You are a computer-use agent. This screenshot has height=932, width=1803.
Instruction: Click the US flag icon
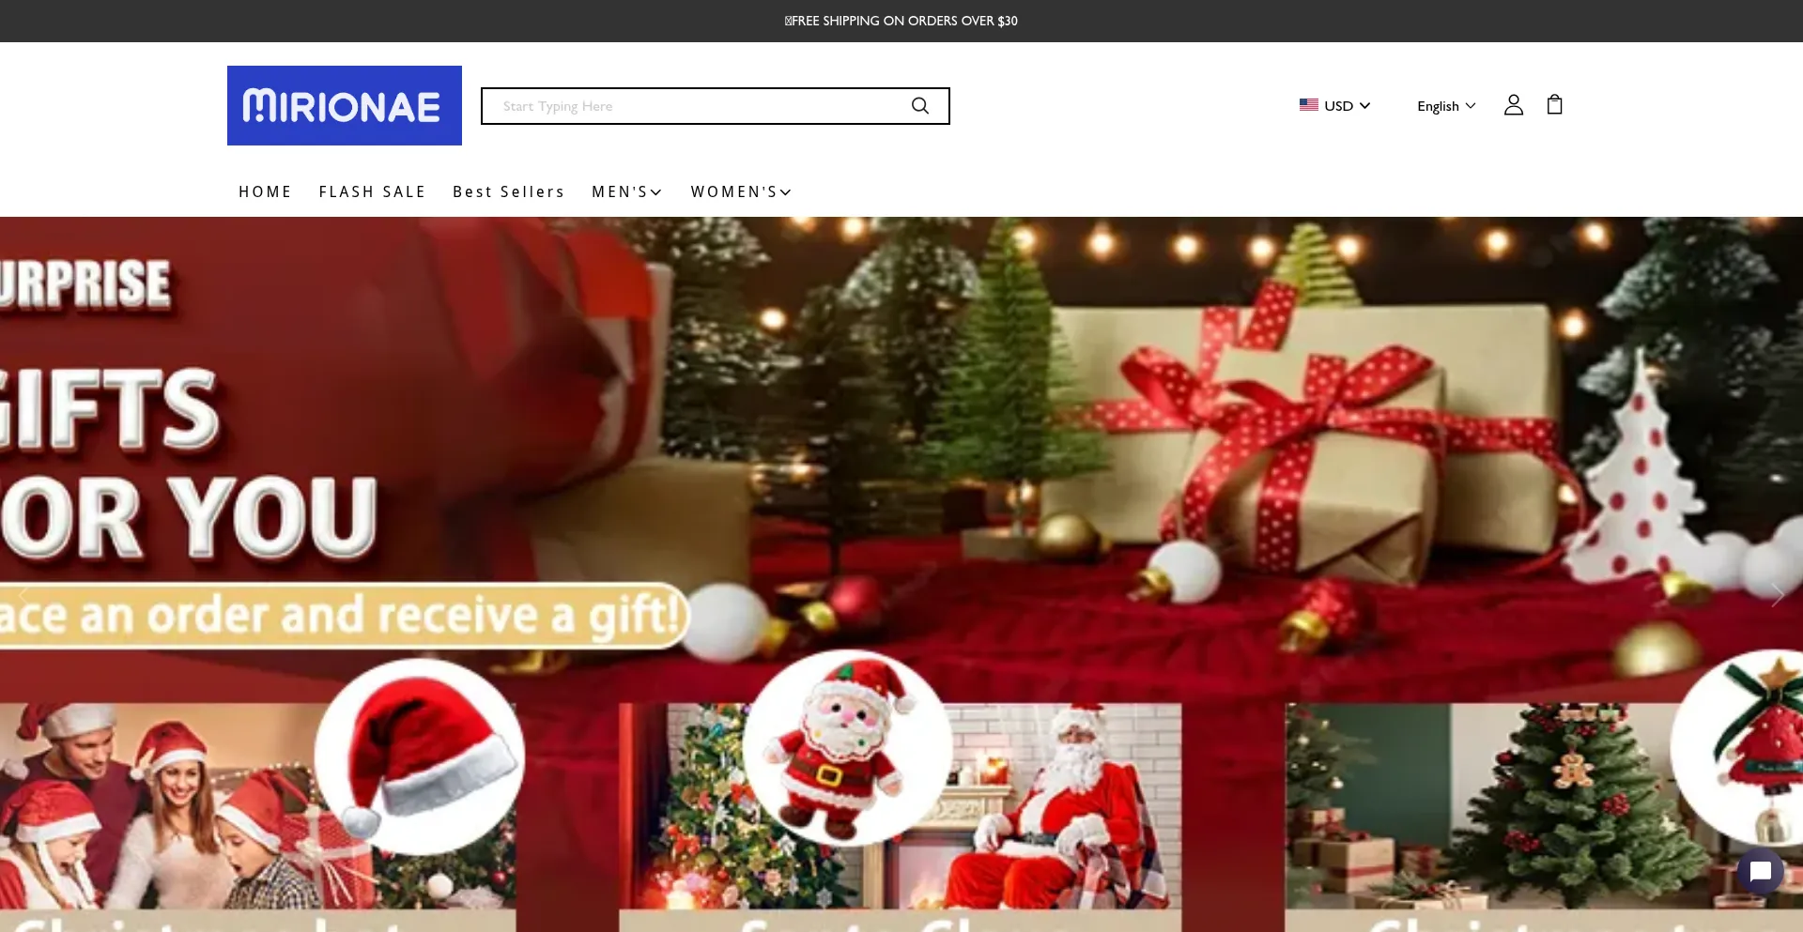pyautogui.click(x=1308, y=105)
